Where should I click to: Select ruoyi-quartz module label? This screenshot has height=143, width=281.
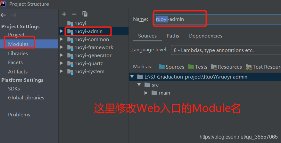coord(88,64)
